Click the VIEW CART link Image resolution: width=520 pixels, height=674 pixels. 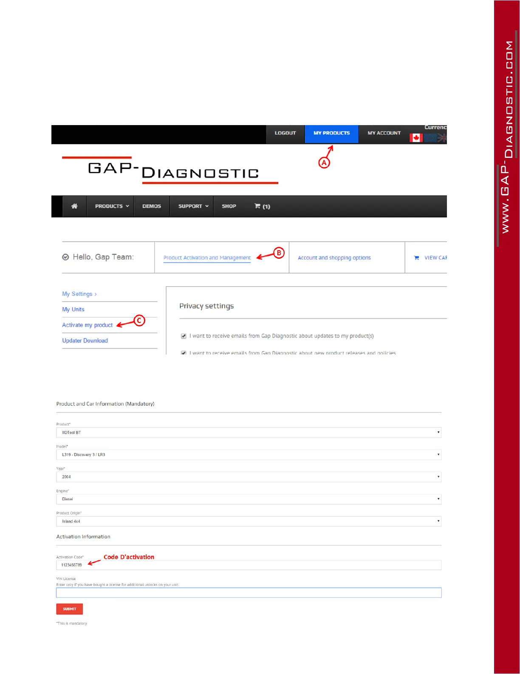[x=435, y=258]
